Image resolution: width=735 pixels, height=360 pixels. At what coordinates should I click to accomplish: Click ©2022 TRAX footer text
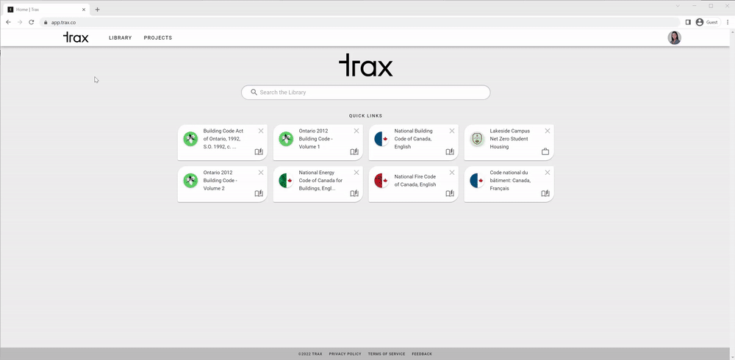pyautogui.click(x=310, y=354)
